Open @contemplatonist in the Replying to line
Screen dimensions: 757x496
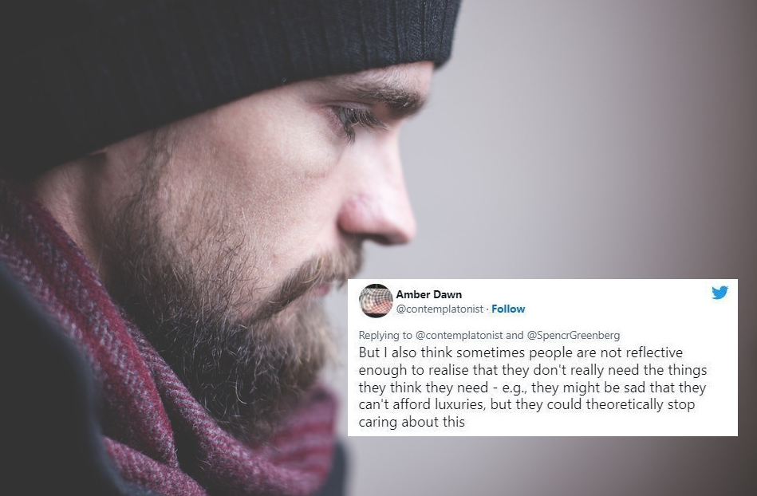tap(459, 335)
